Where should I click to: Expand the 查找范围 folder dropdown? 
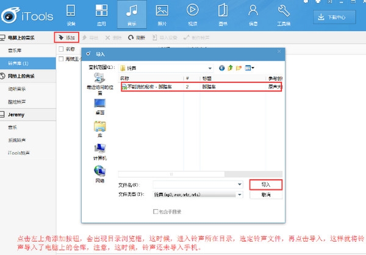pyautogui.click(x=210, y=68)
